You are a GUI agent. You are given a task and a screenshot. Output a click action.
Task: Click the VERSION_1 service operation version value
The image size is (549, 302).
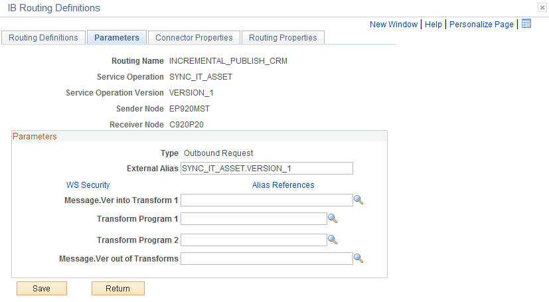[191, 93]
